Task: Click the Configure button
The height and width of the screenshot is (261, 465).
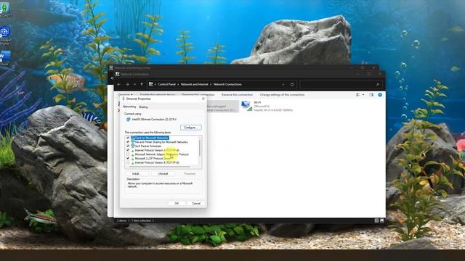Action: click(x=190, y=128)
